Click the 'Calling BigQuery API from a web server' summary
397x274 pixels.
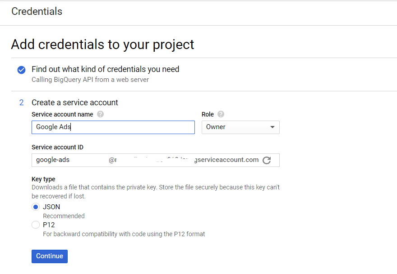tap(90, 80)
